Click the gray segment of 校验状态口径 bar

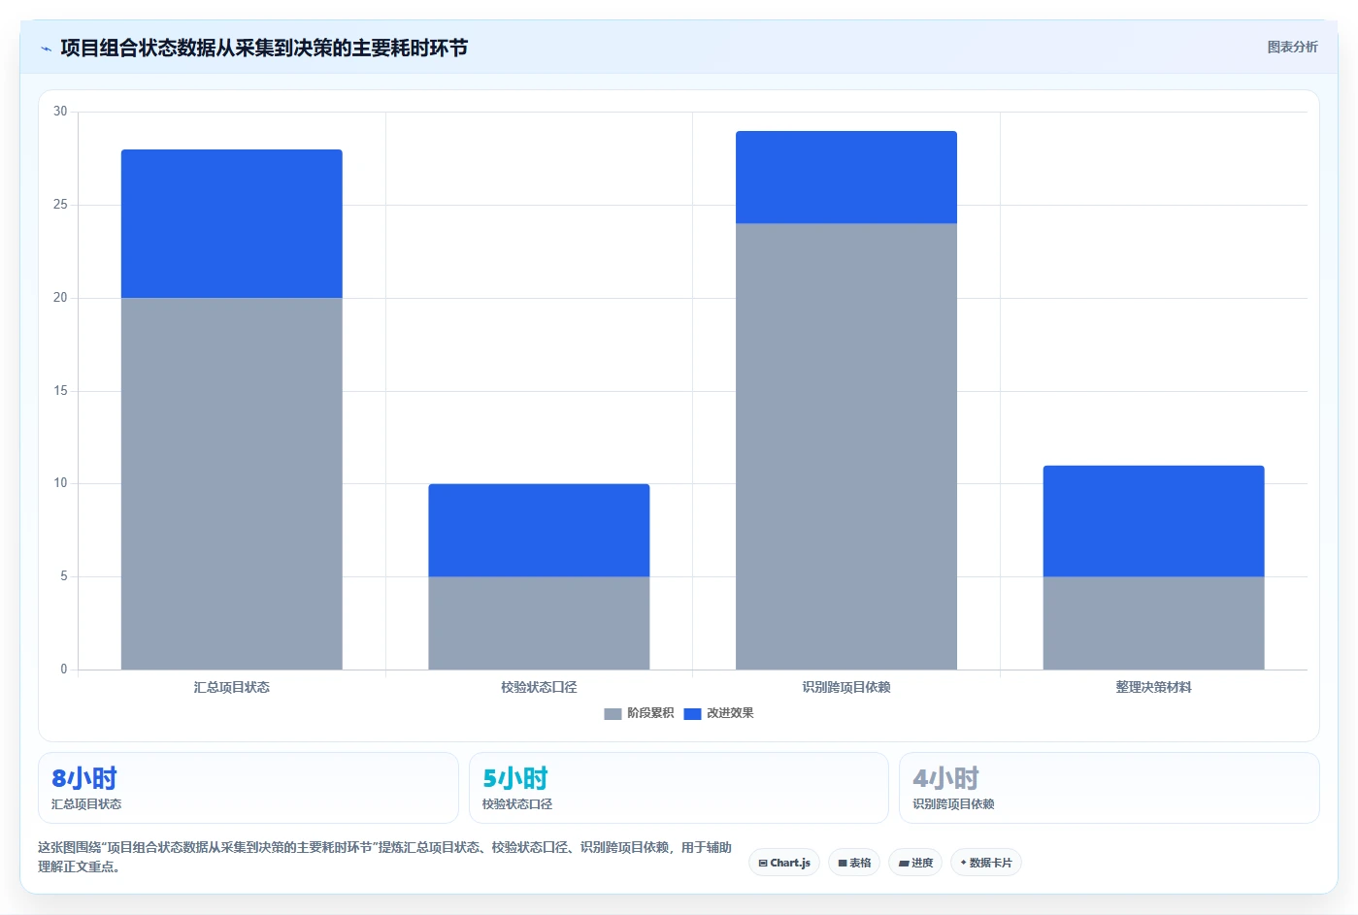539,623
